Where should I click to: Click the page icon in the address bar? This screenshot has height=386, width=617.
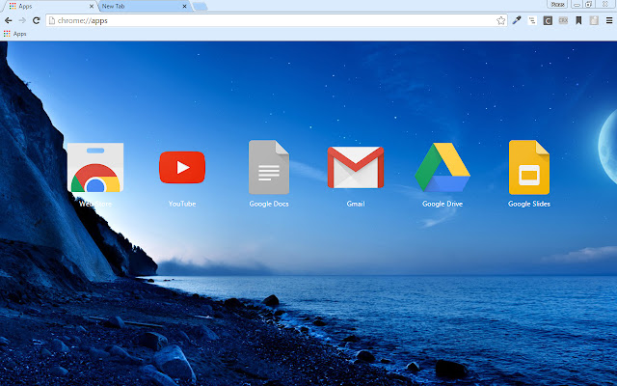pyautogui.click(x=51, y=20)
